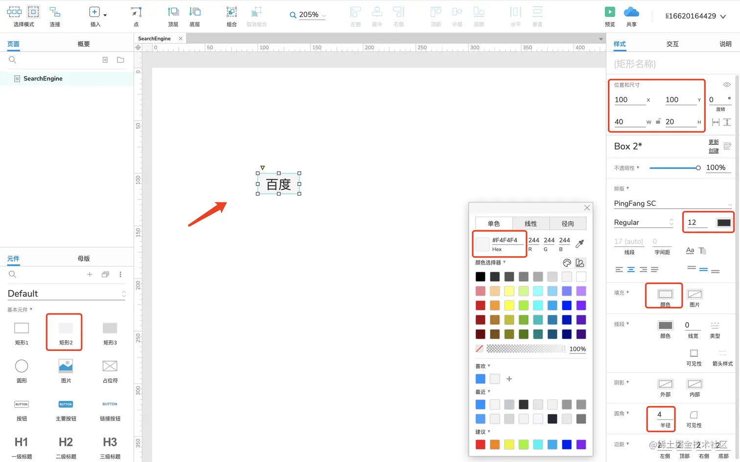The image size is (740, 462).
Task: Click the 共享 cloud share icon
Action: coord(631,12)
